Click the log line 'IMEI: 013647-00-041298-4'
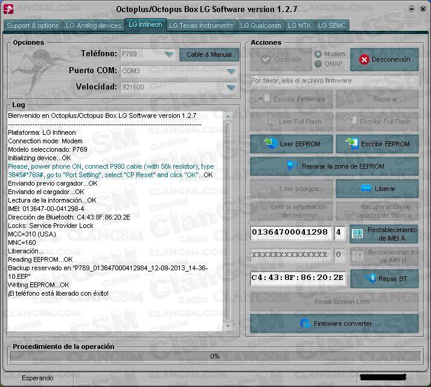 coord(46,209)
